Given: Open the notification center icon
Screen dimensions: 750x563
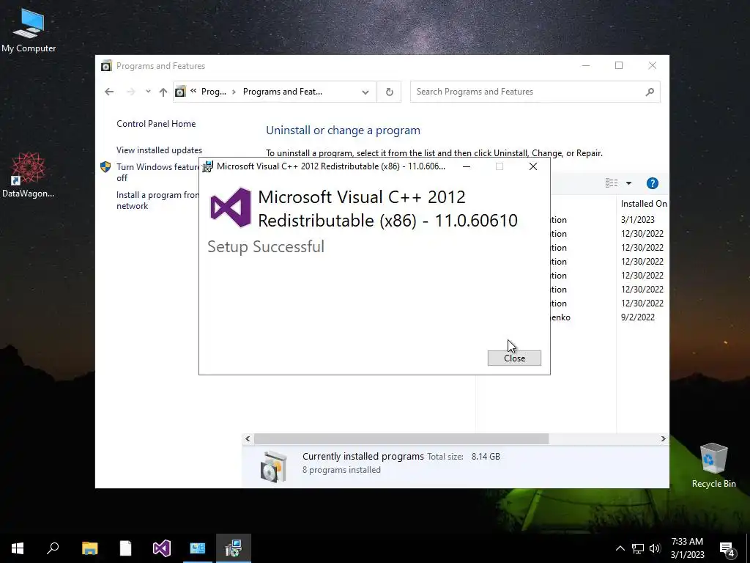Looking at the screenshot, I should point(727,549).
